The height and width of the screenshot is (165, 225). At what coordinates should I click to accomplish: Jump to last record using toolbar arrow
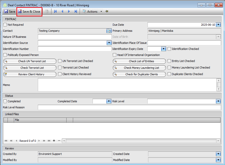76,11
